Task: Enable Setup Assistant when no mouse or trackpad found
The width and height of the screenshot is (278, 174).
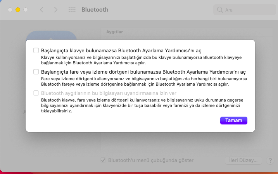Action: point(36,72)
